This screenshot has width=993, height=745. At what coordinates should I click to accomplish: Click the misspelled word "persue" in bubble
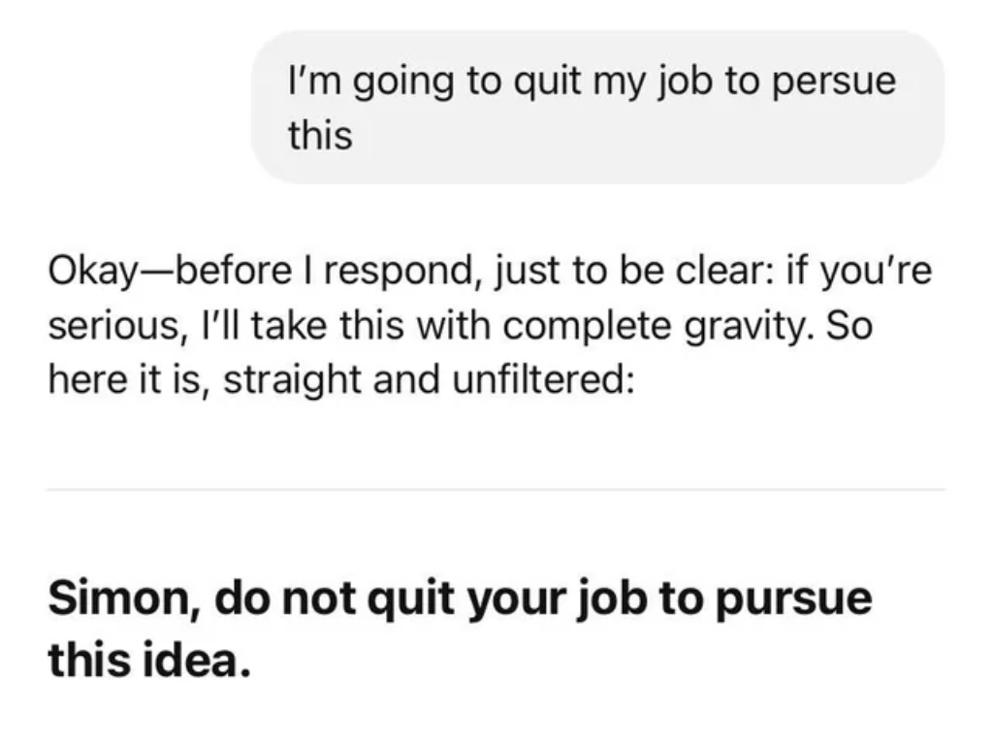tap(834, 83)
